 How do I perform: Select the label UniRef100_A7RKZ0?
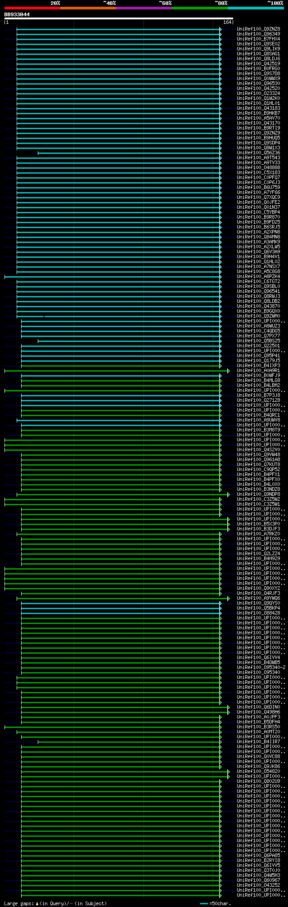[258, 534]
